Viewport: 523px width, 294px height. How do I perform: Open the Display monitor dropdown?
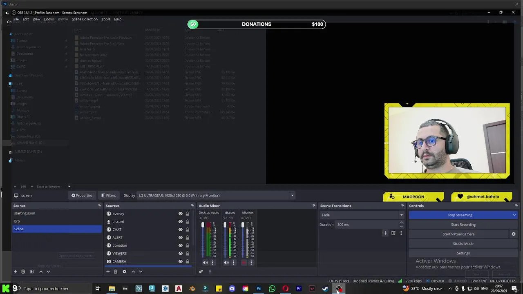(x=216, y=195)
